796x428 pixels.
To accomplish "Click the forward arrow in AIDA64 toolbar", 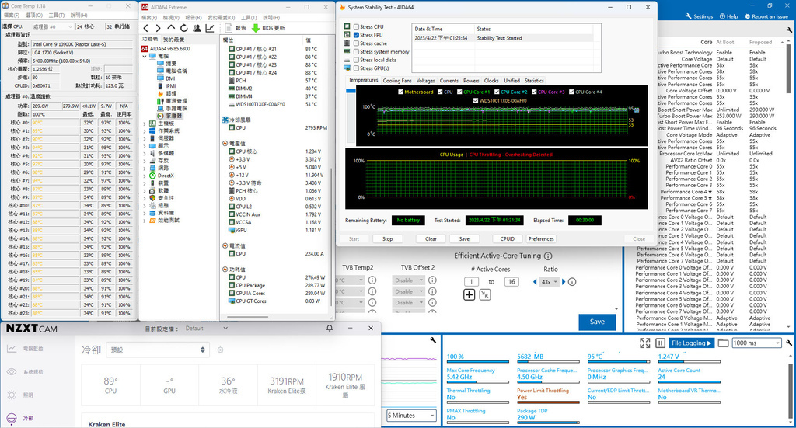I will click(x=158, y=28).
